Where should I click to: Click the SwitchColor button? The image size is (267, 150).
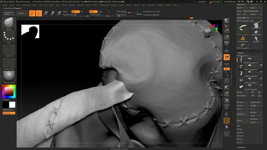(x=8, y=110)
